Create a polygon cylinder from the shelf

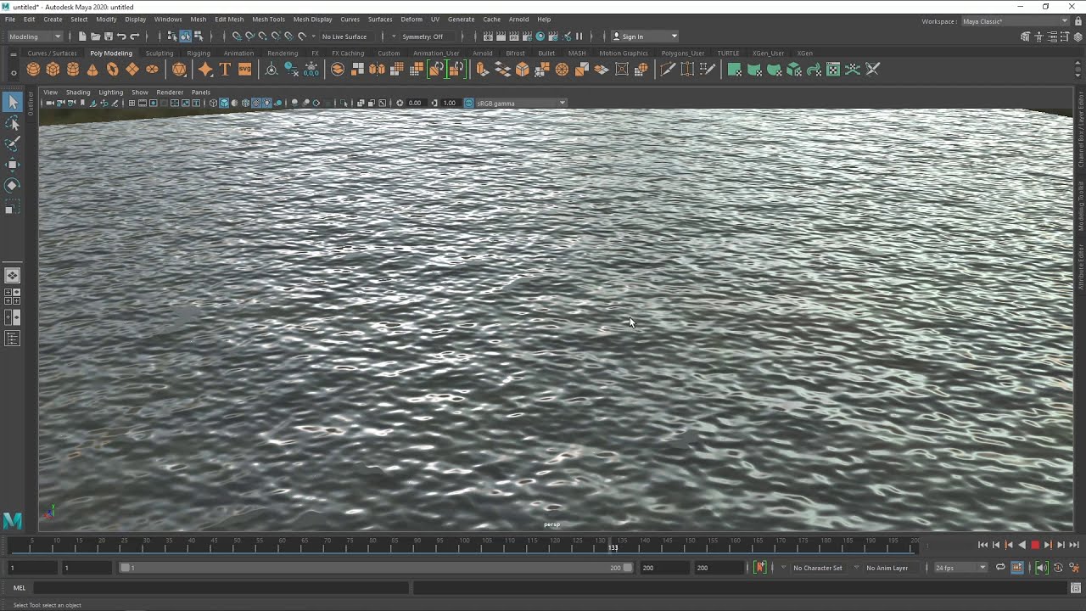point(73,70)
